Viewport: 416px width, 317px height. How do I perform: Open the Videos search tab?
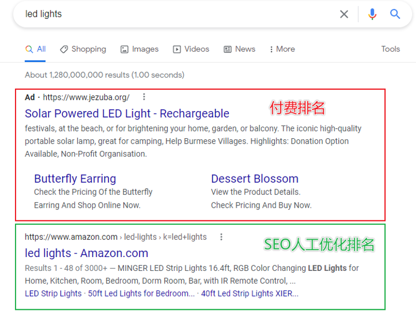[191, 49]
